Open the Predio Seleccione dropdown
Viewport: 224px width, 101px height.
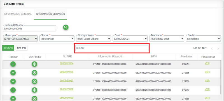point(203,39)
